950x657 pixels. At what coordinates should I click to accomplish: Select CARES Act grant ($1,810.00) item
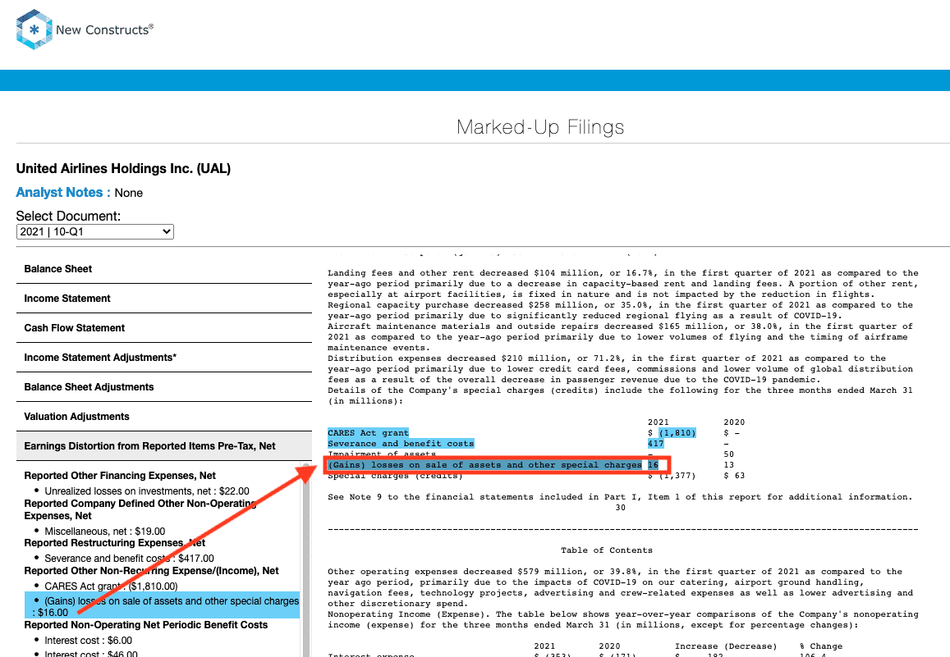pyautogui.click(x=111, y=586)
